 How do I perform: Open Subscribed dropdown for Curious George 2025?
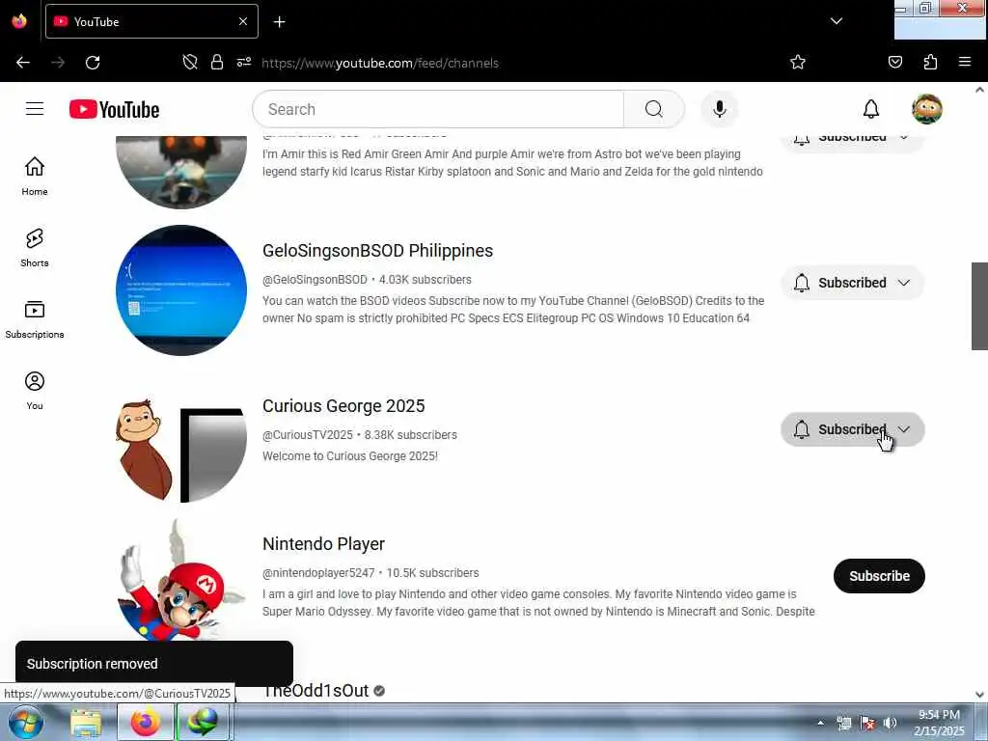point(853,429)
